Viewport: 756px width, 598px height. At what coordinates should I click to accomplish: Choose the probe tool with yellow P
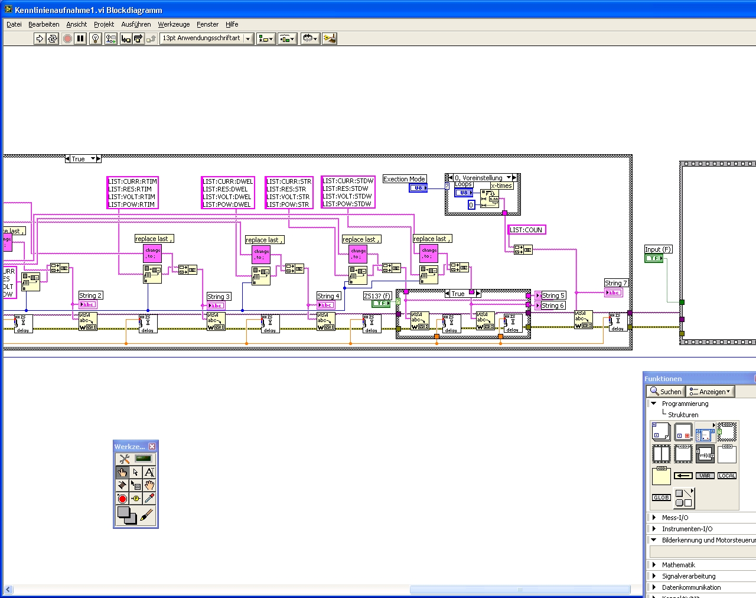coord(136,499)
